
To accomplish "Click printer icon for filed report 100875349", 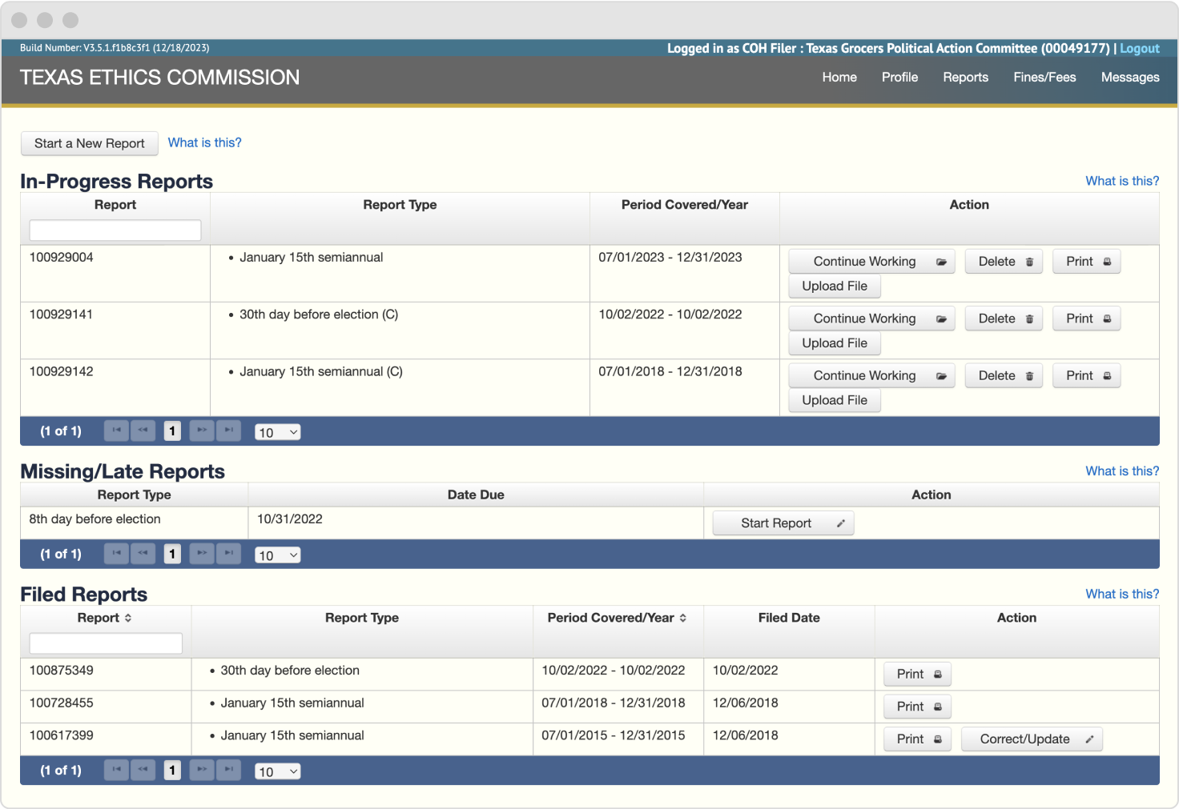I will [x=937, y=674].
